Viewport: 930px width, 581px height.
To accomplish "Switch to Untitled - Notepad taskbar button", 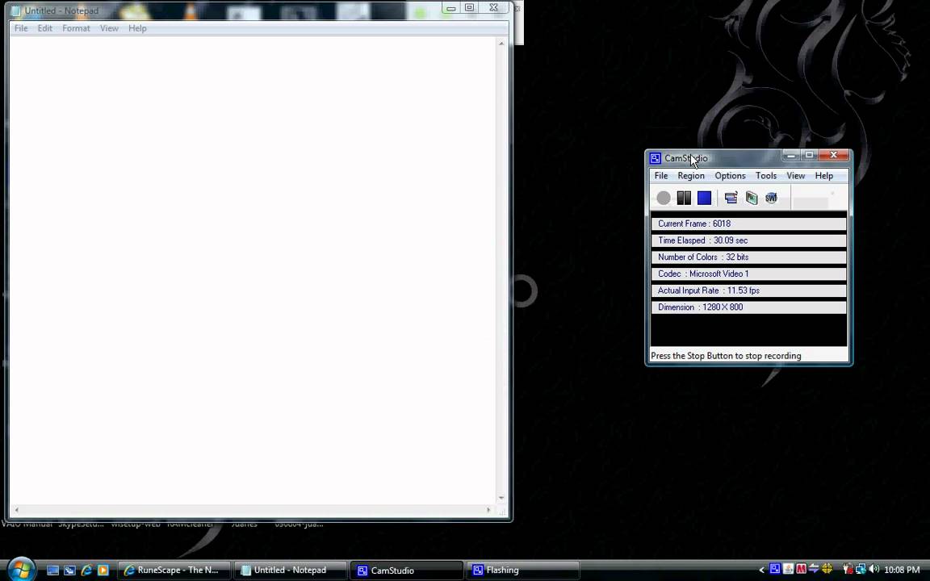I will coord(290,571).
